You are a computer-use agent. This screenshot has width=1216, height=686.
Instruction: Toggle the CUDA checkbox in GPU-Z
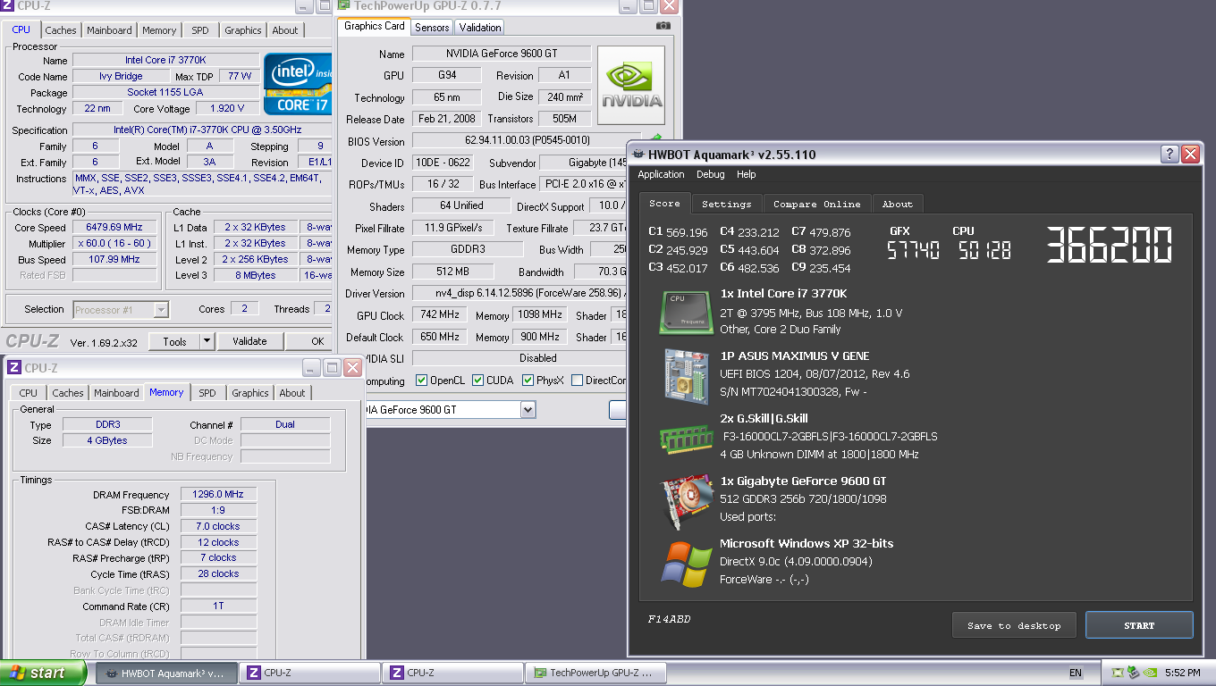(x=477, y=381)
